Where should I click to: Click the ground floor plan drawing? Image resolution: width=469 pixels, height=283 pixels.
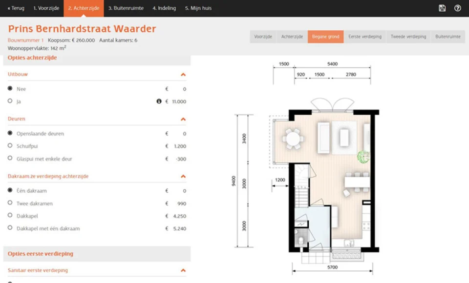coord(324,180)
